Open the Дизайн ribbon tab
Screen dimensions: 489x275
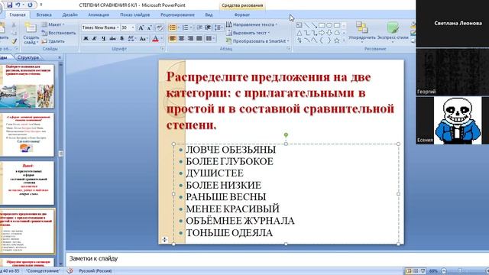pyautogui.click(x=70, y=15)
